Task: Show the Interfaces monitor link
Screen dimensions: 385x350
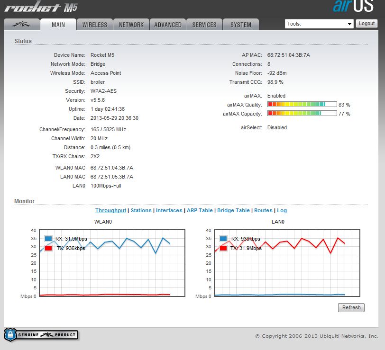Action: point(169,210)
